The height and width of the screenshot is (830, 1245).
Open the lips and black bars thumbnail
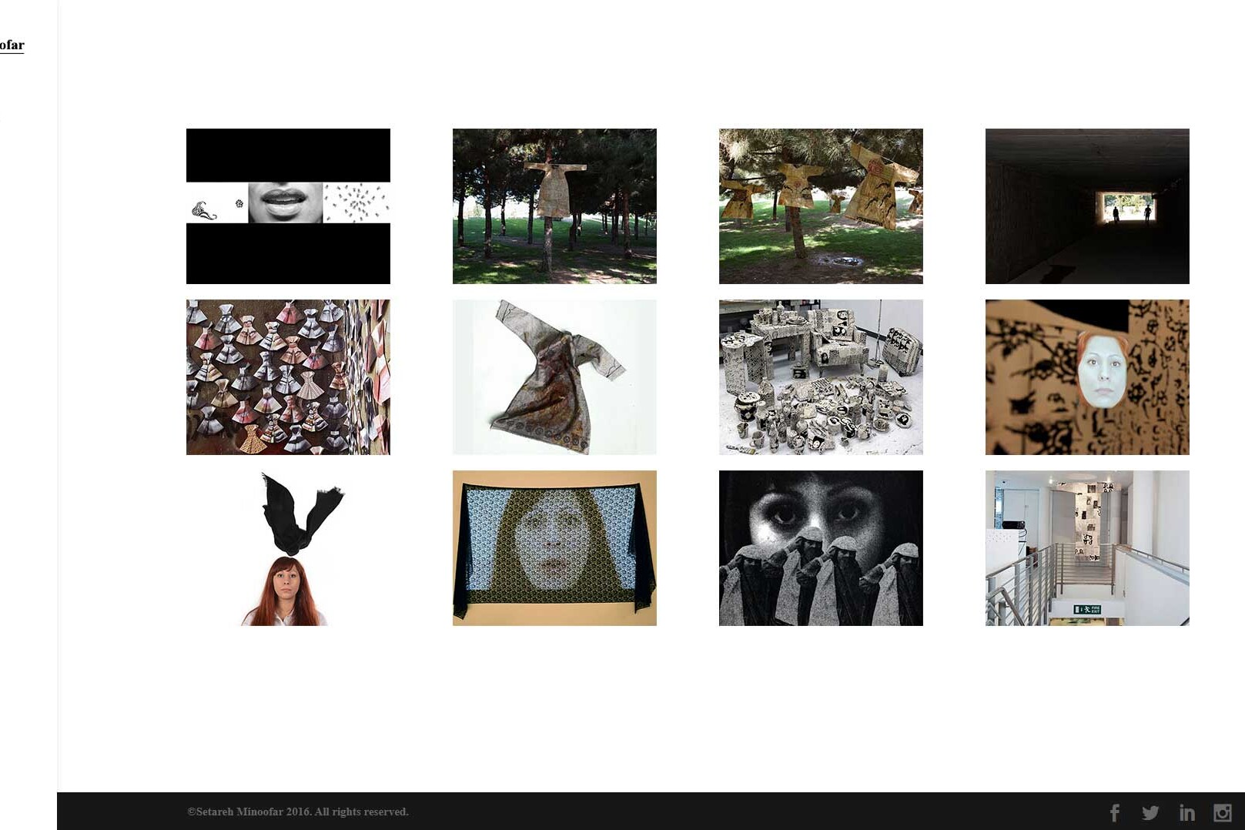[288, 206]
